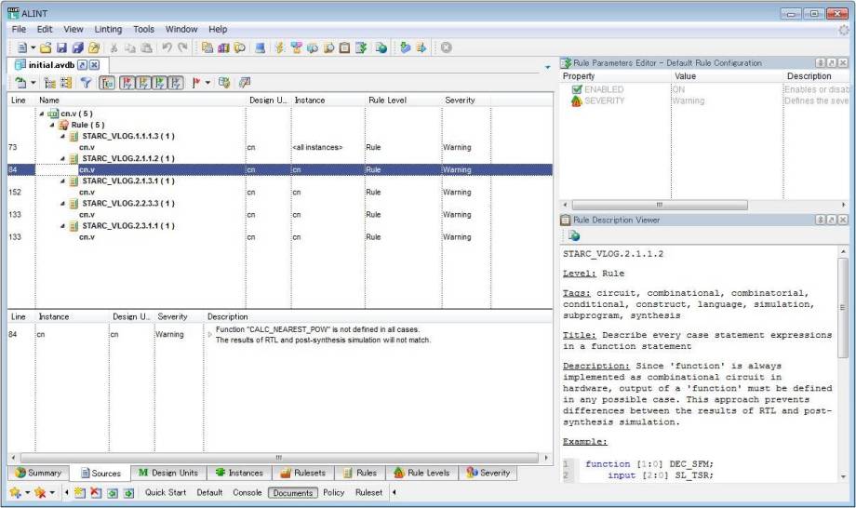The width and height of the screenshot is (856, 508).
Task: Collapse the STARC_VLOG.1.1.1.3 node
Action: tap(62, 137)
